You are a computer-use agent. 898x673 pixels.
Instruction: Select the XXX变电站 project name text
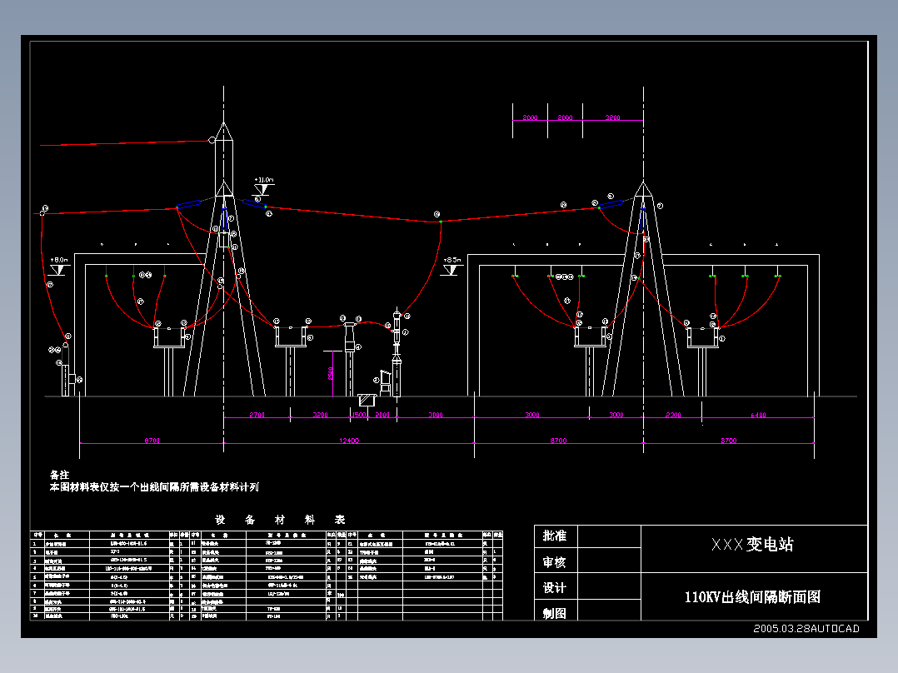tap(752, 544)
